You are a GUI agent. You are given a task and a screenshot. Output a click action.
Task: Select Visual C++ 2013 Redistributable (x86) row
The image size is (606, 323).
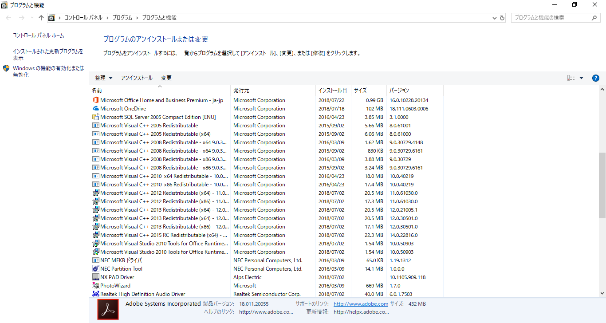(x=266, y=227)
